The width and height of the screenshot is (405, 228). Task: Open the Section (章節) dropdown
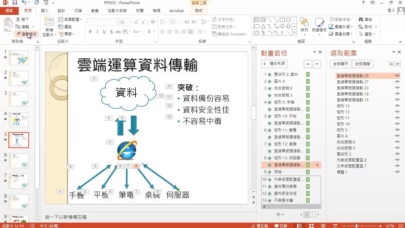[x=66, y=34]
